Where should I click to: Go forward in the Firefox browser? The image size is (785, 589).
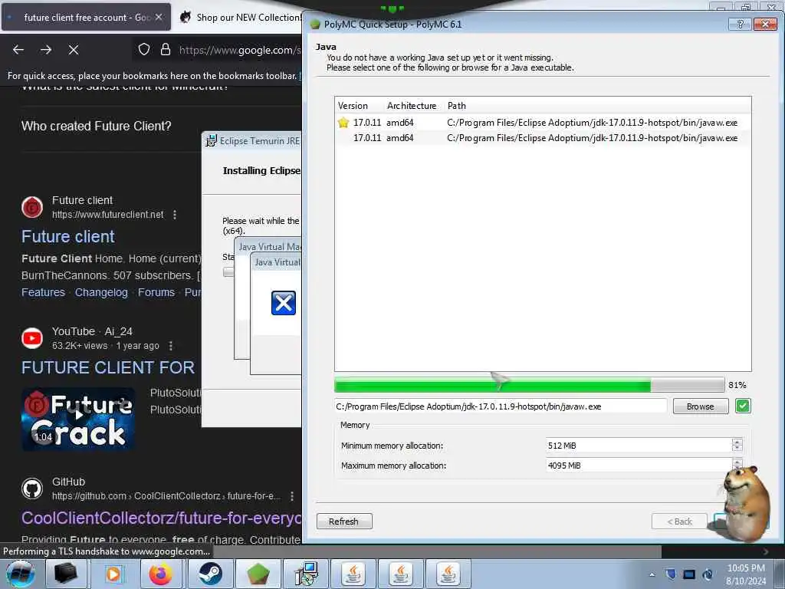coord(46,50)
